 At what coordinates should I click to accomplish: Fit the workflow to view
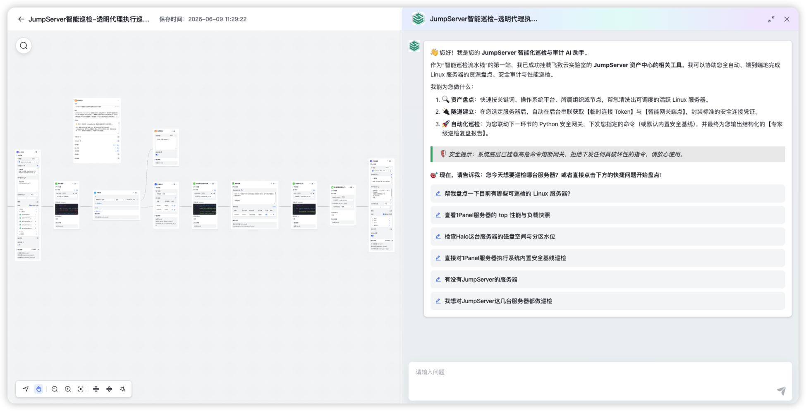click(81, 389)
